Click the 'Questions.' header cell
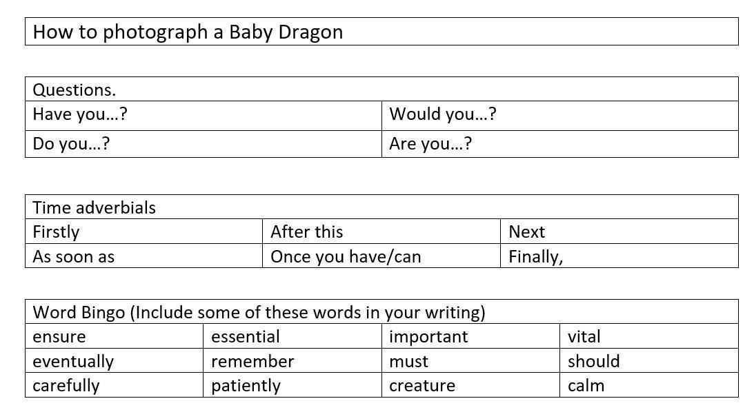Viewport: 754px width, 412px height. point(75,90)
